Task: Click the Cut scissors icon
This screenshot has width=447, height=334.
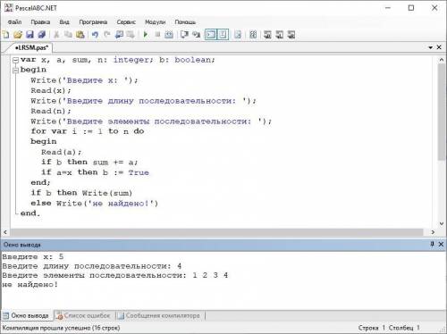Action: [56, 35]
